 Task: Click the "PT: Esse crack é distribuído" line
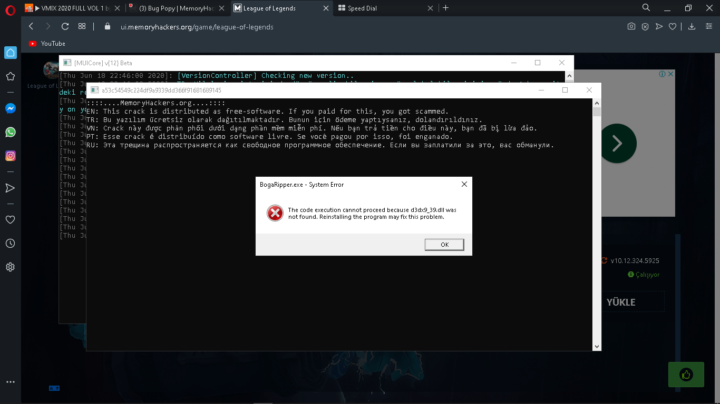click(269, 137)
